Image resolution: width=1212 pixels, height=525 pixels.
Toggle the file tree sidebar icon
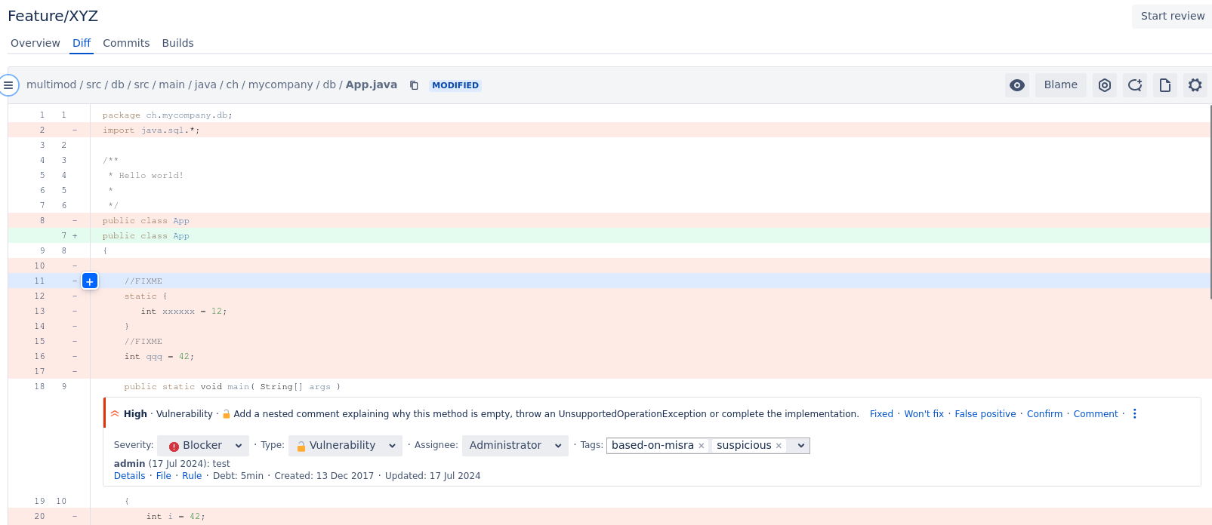[x=8, y=85]
